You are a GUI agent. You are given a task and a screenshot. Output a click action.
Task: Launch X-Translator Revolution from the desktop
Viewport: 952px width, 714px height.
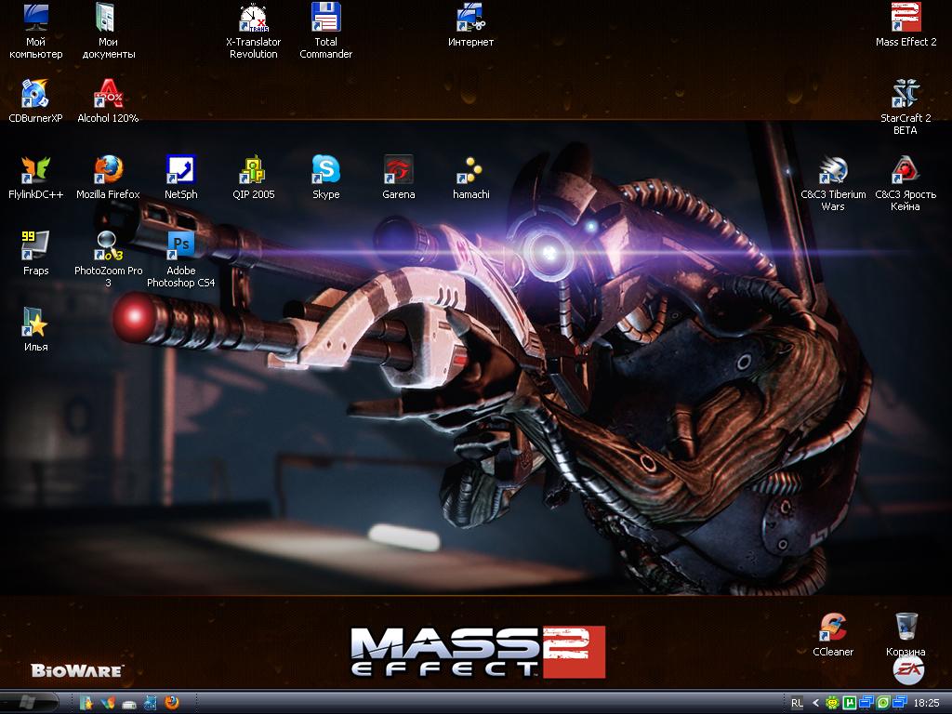coord(253,31)
